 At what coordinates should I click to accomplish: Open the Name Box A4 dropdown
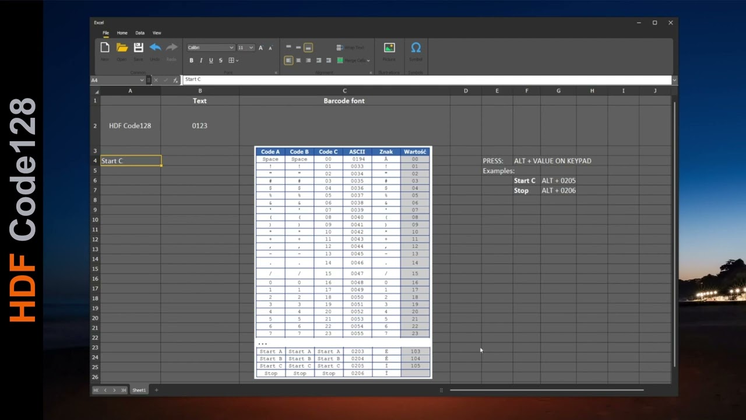click(142, 80)
